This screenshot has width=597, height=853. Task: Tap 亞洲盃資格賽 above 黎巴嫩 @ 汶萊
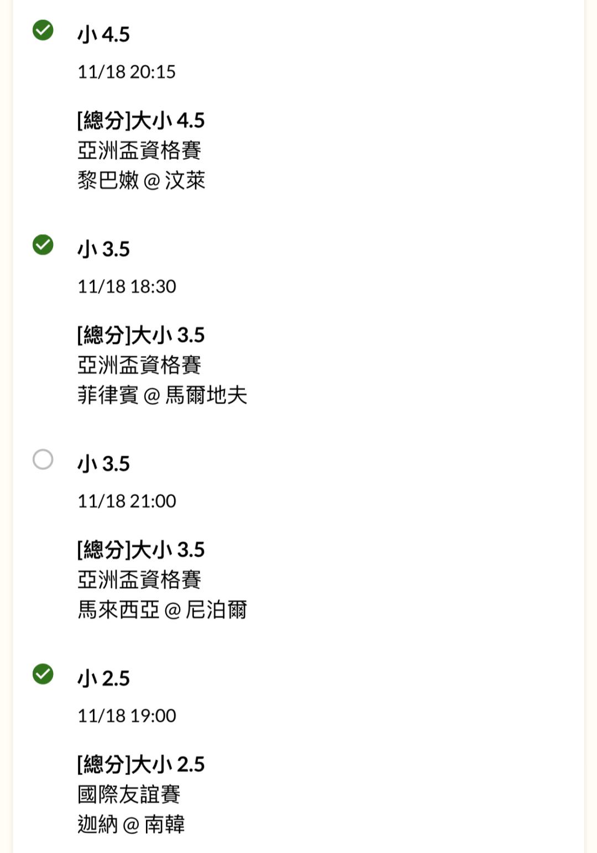click(x=139, y=150)
